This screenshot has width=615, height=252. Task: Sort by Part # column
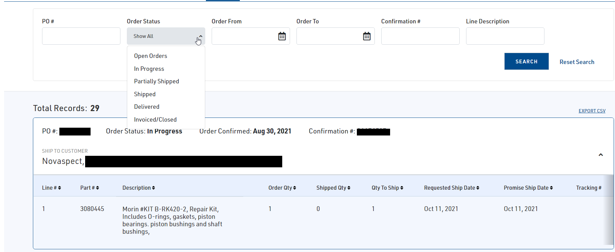(90, 188)
